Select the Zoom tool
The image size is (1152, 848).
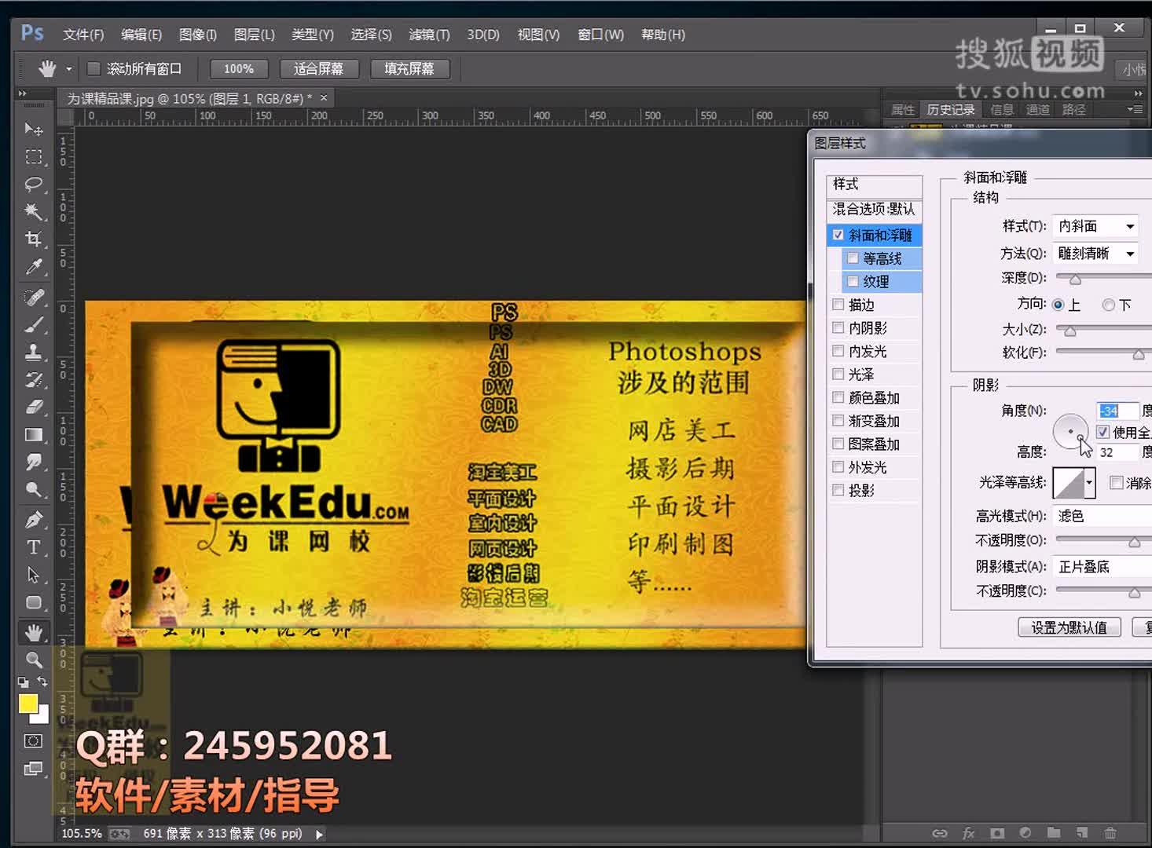tap(33, 660)
